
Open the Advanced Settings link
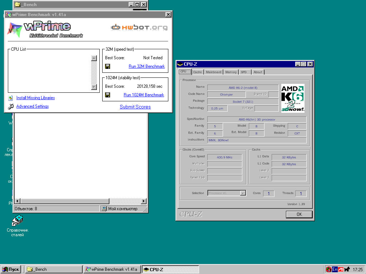[33, 106]
